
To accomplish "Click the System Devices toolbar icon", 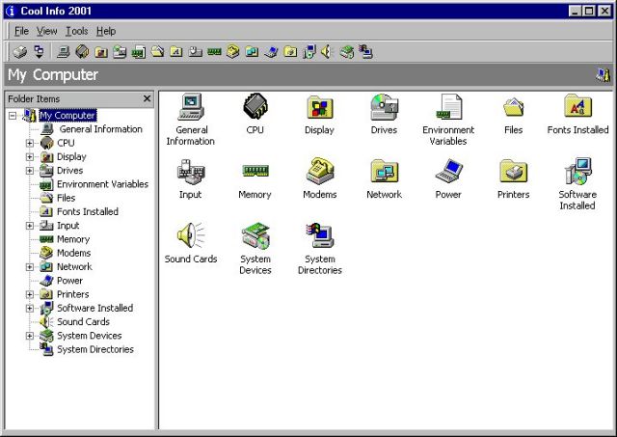I will pos(347,51).
